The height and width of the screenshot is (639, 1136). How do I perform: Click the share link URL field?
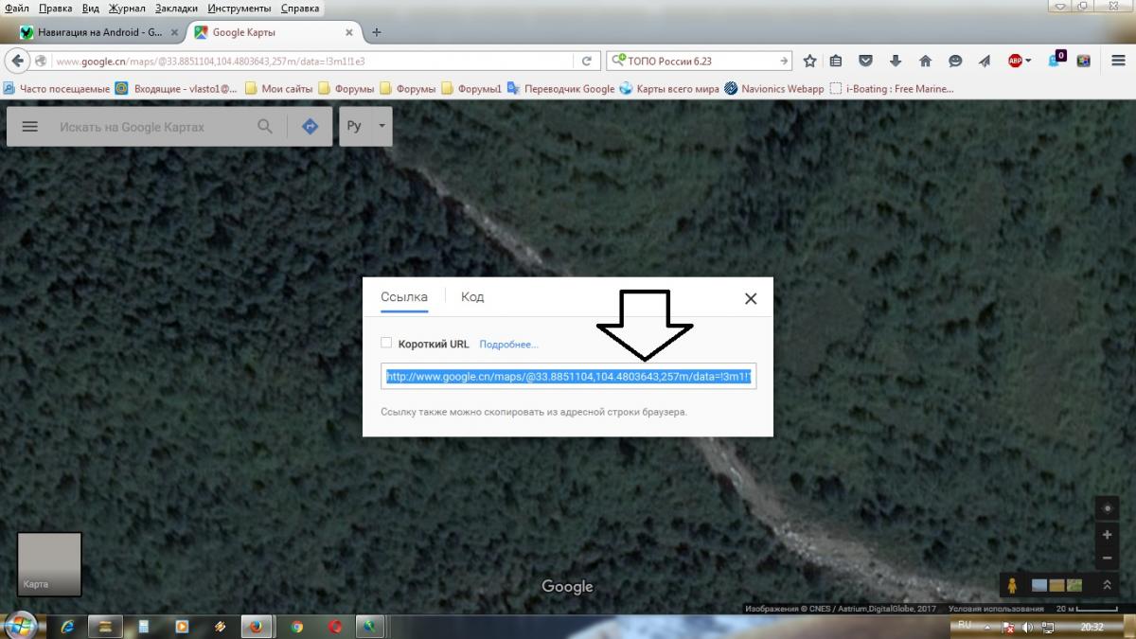point(568,377)
